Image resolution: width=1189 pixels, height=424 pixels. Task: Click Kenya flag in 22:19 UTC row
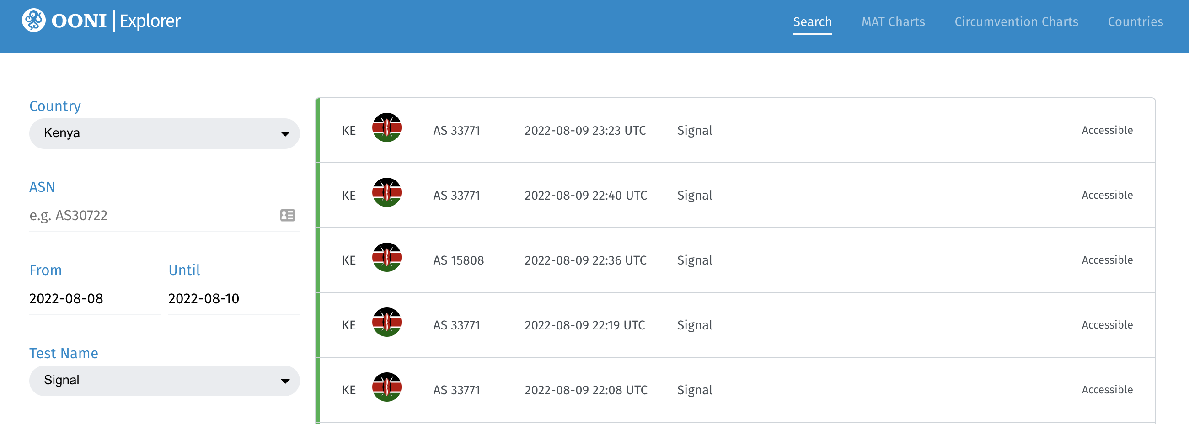point(386,323)
